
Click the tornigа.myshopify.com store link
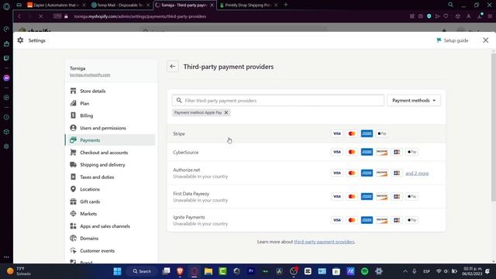pos(90,75)
